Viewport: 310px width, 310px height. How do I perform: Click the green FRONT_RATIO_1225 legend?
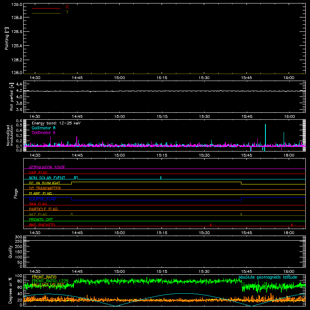tap(50, 281)
